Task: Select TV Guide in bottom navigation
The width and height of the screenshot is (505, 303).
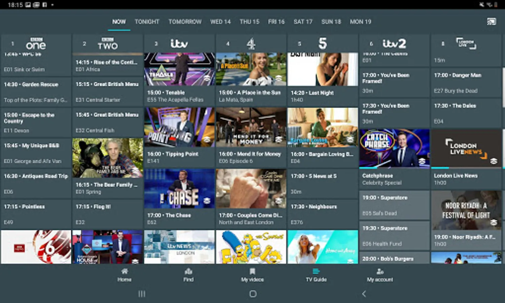Action: [316, 275]
